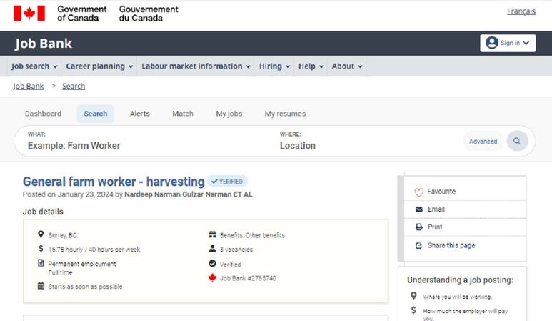Switch language to Français
The image size is (552, 321).
pos(521,11)
